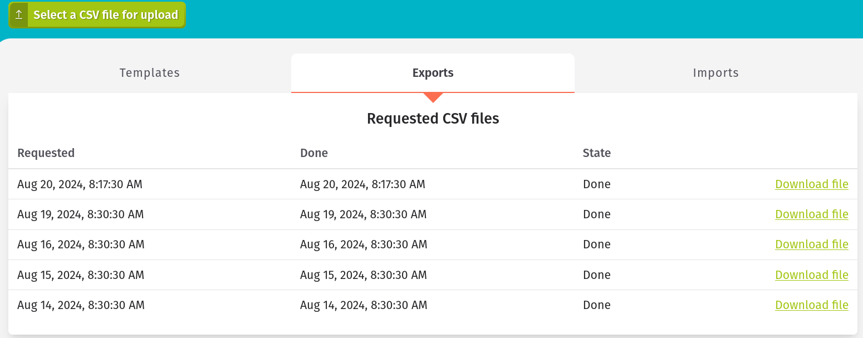863x338 pixels.
Task: Select the Exports tab
Action: click(433, 73)
